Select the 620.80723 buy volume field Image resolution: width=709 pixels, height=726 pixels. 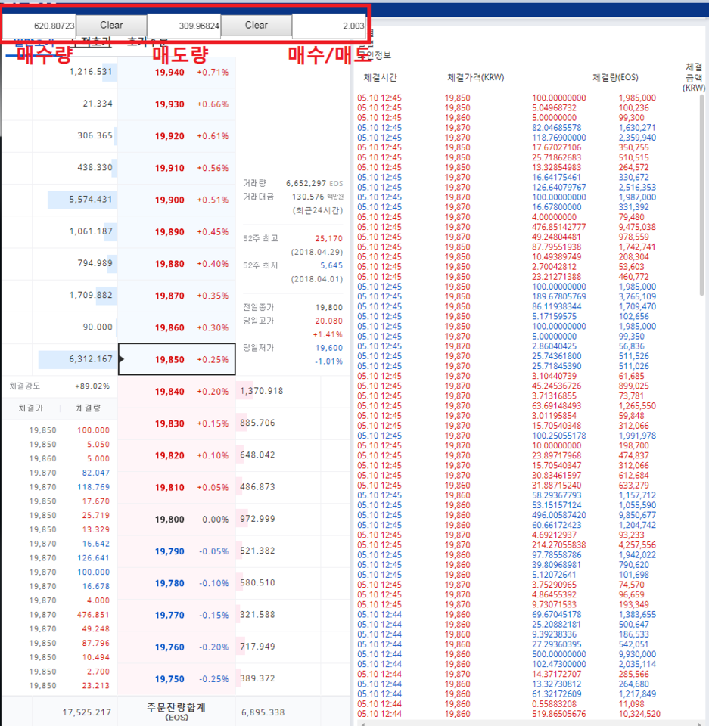[x=40, y=26]
